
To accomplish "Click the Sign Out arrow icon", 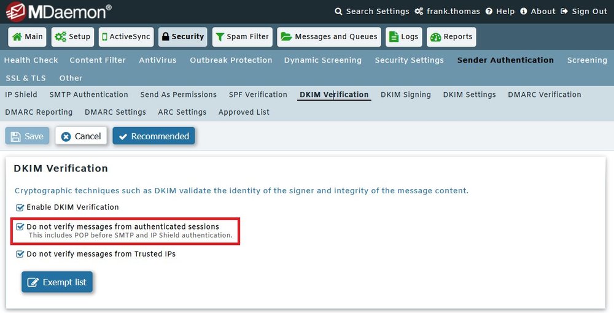I will pos(564,11).
